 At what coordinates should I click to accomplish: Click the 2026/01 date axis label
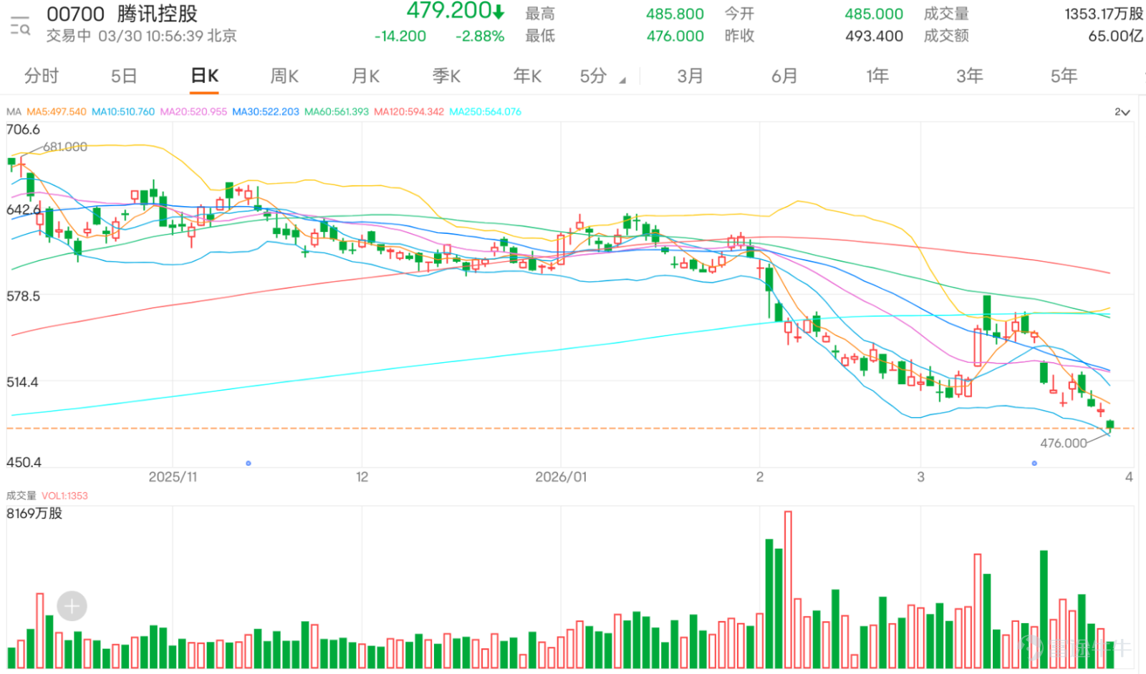561,477
